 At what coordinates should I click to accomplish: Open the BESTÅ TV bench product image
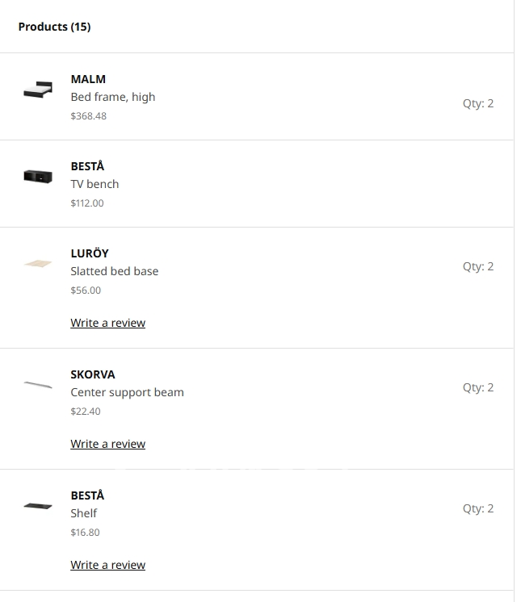pos(38,176)
